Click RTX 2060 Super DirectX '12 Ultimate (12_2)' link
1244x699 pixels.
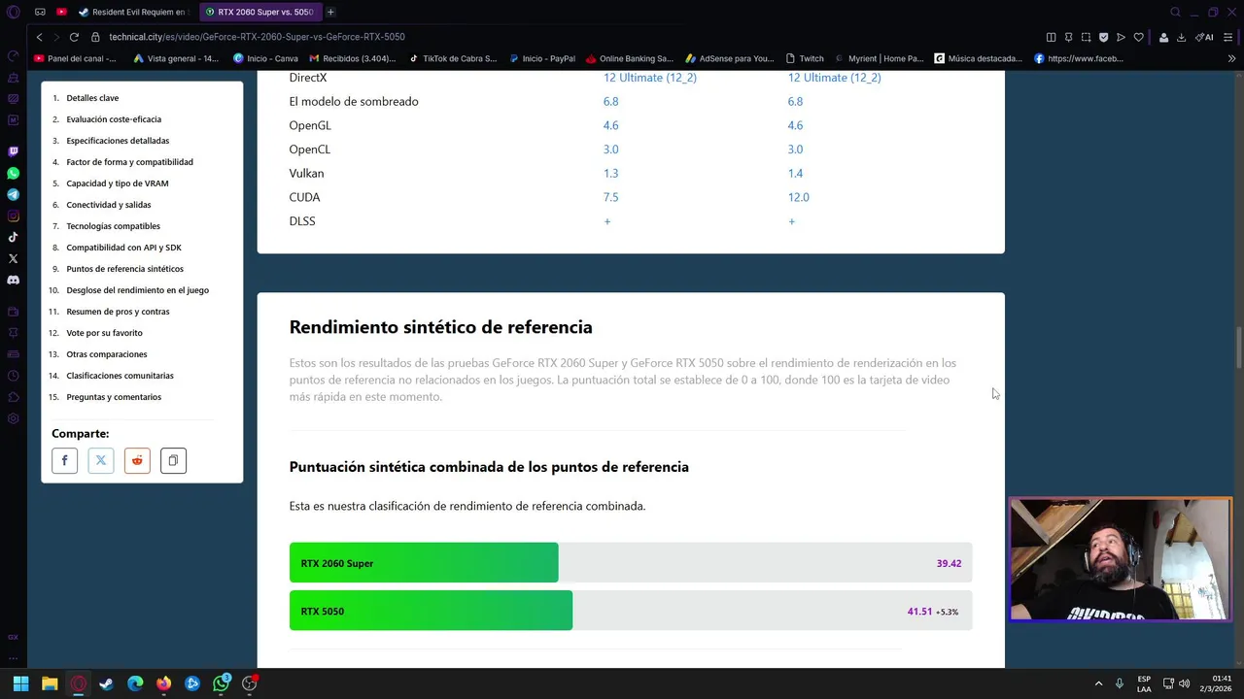[650, 78]
